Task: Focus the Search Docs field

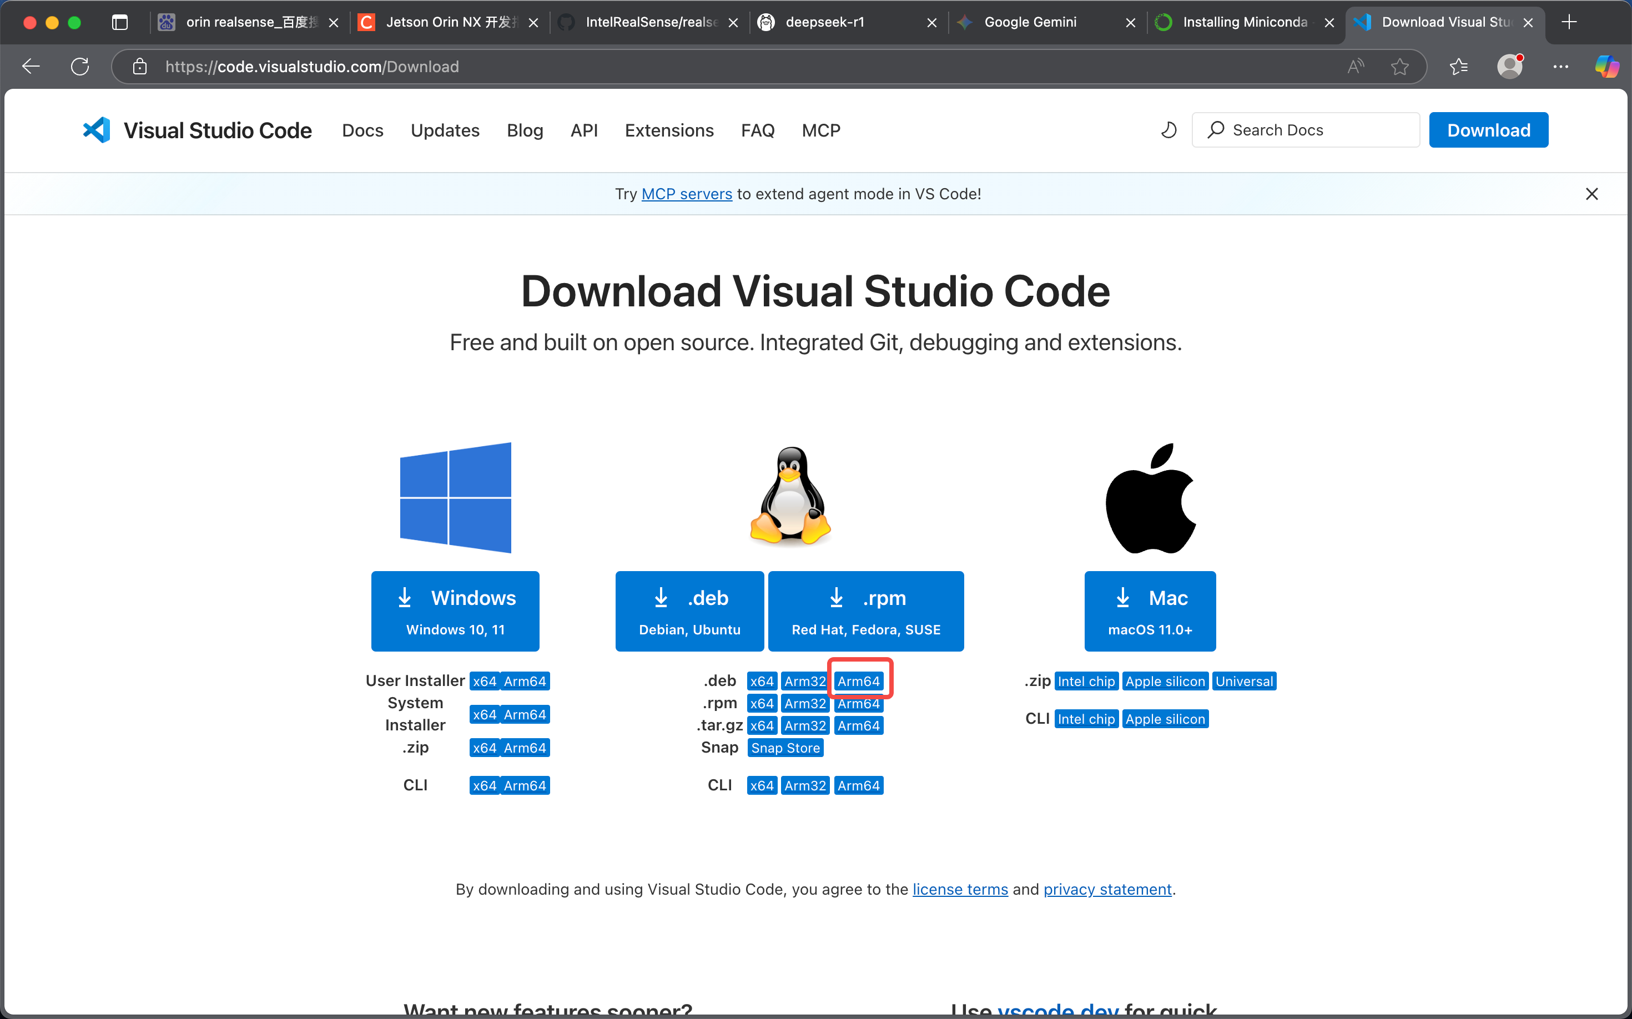Action: (1306, 130)
